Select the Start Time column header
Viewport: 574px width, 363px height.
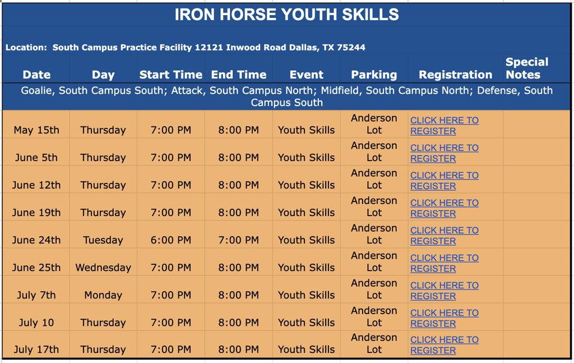point(170,75)
